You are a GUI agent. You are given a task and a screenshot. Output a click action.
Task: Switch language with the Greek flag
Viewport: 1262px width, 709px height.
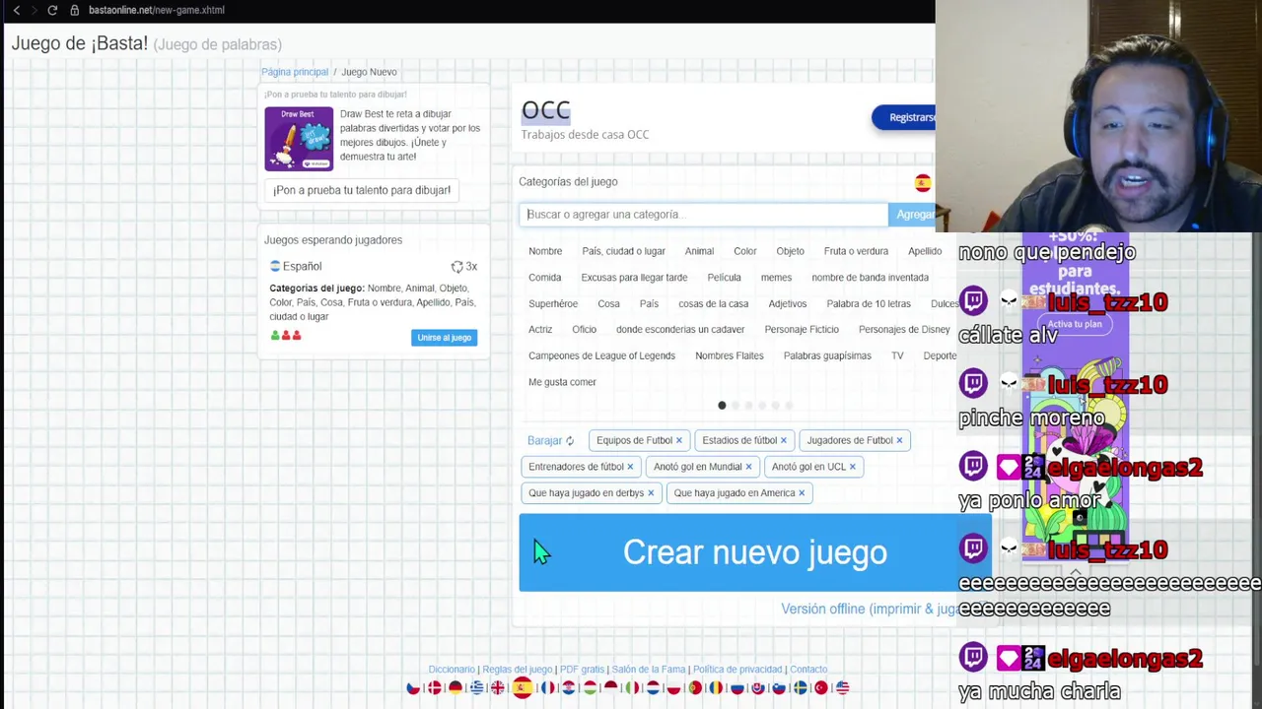coord(476,688)
